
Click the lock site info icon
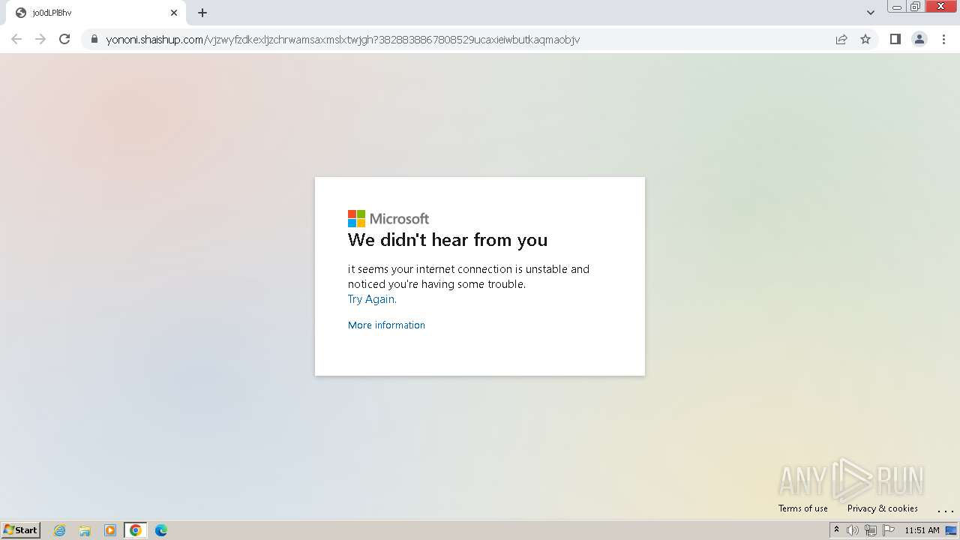tap(94, 40)
